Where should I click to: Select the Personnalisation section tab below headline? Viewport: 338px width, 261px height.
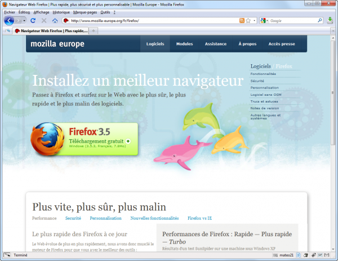point(106,218)
